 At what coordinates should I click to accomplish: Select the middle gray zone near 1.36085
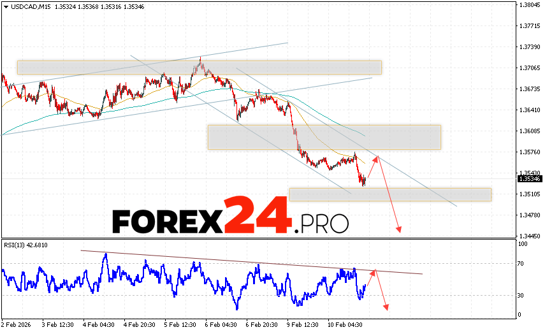(324, 137)
